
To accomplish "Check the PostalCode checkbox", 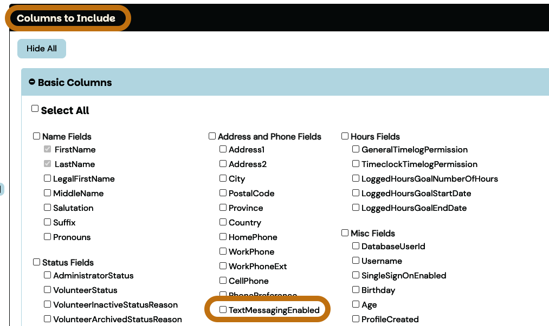I will [223, 193].
